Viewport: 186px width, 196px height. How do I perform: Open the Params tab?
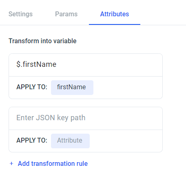66,14
